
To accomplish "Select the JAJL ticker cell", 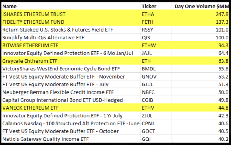I will (156, 53).
